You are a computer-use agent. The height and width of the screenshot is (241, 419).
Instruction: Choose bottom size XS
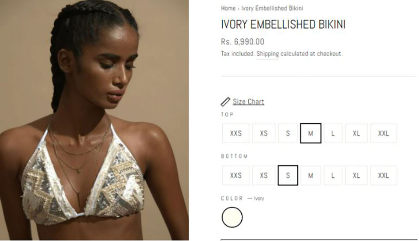point(264,175)
